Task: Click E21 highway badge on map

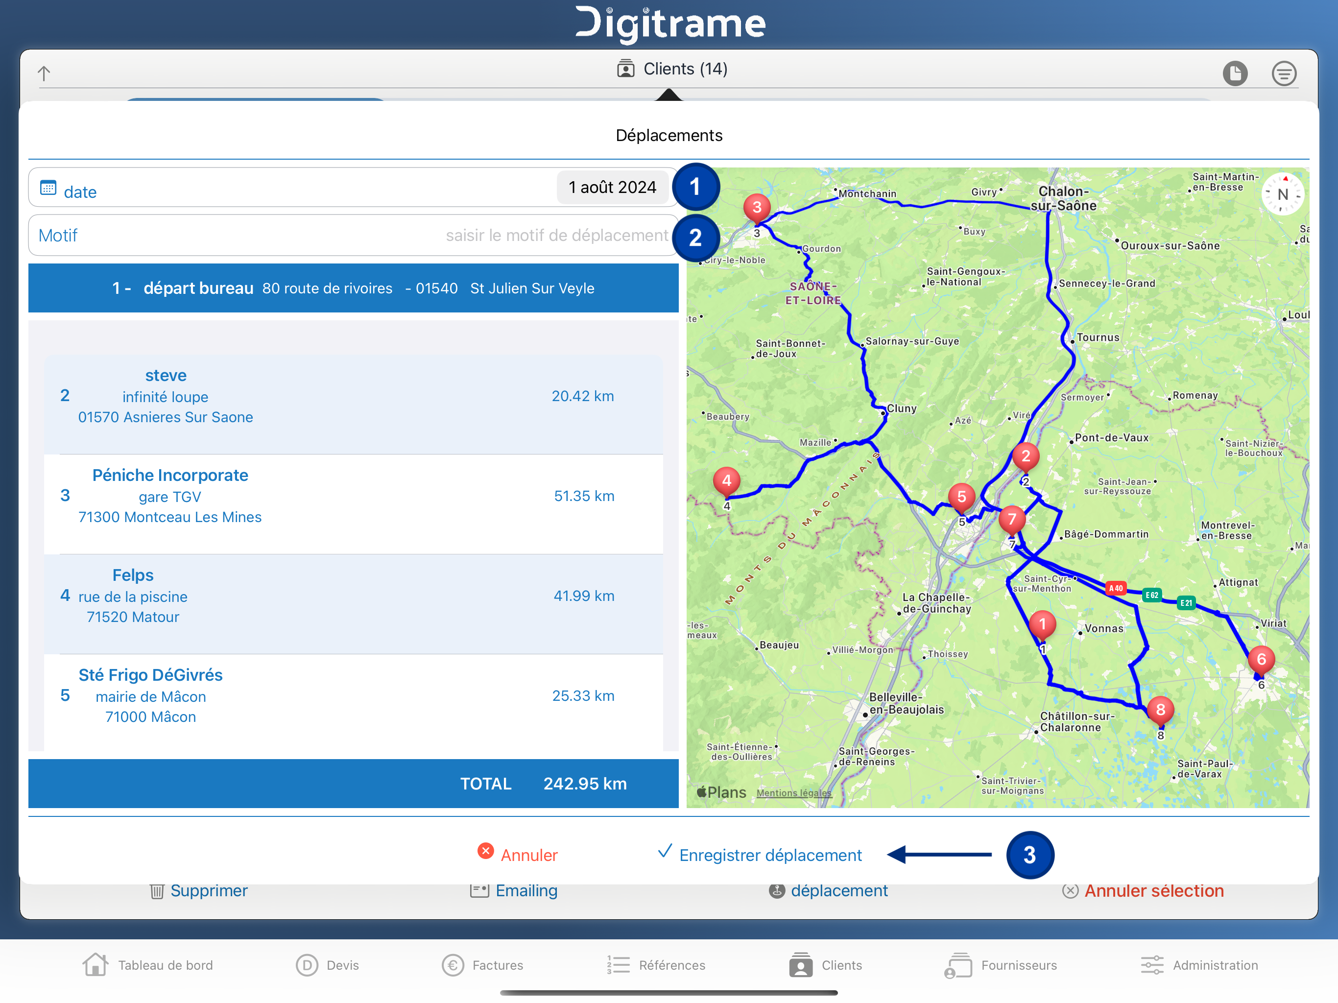Action: point(1186,603)
